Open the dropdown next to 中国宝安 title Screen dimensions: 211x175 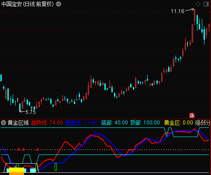pos(59,4)
